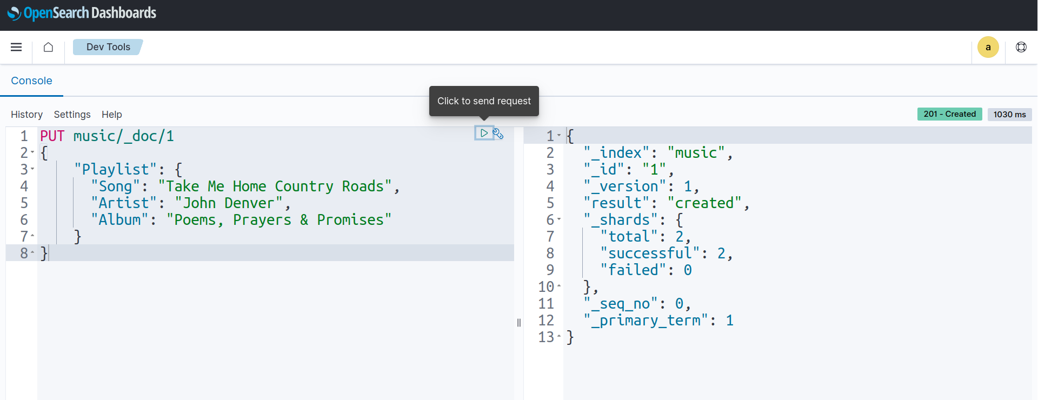Open the wrench request options icon

click(498, 134)
